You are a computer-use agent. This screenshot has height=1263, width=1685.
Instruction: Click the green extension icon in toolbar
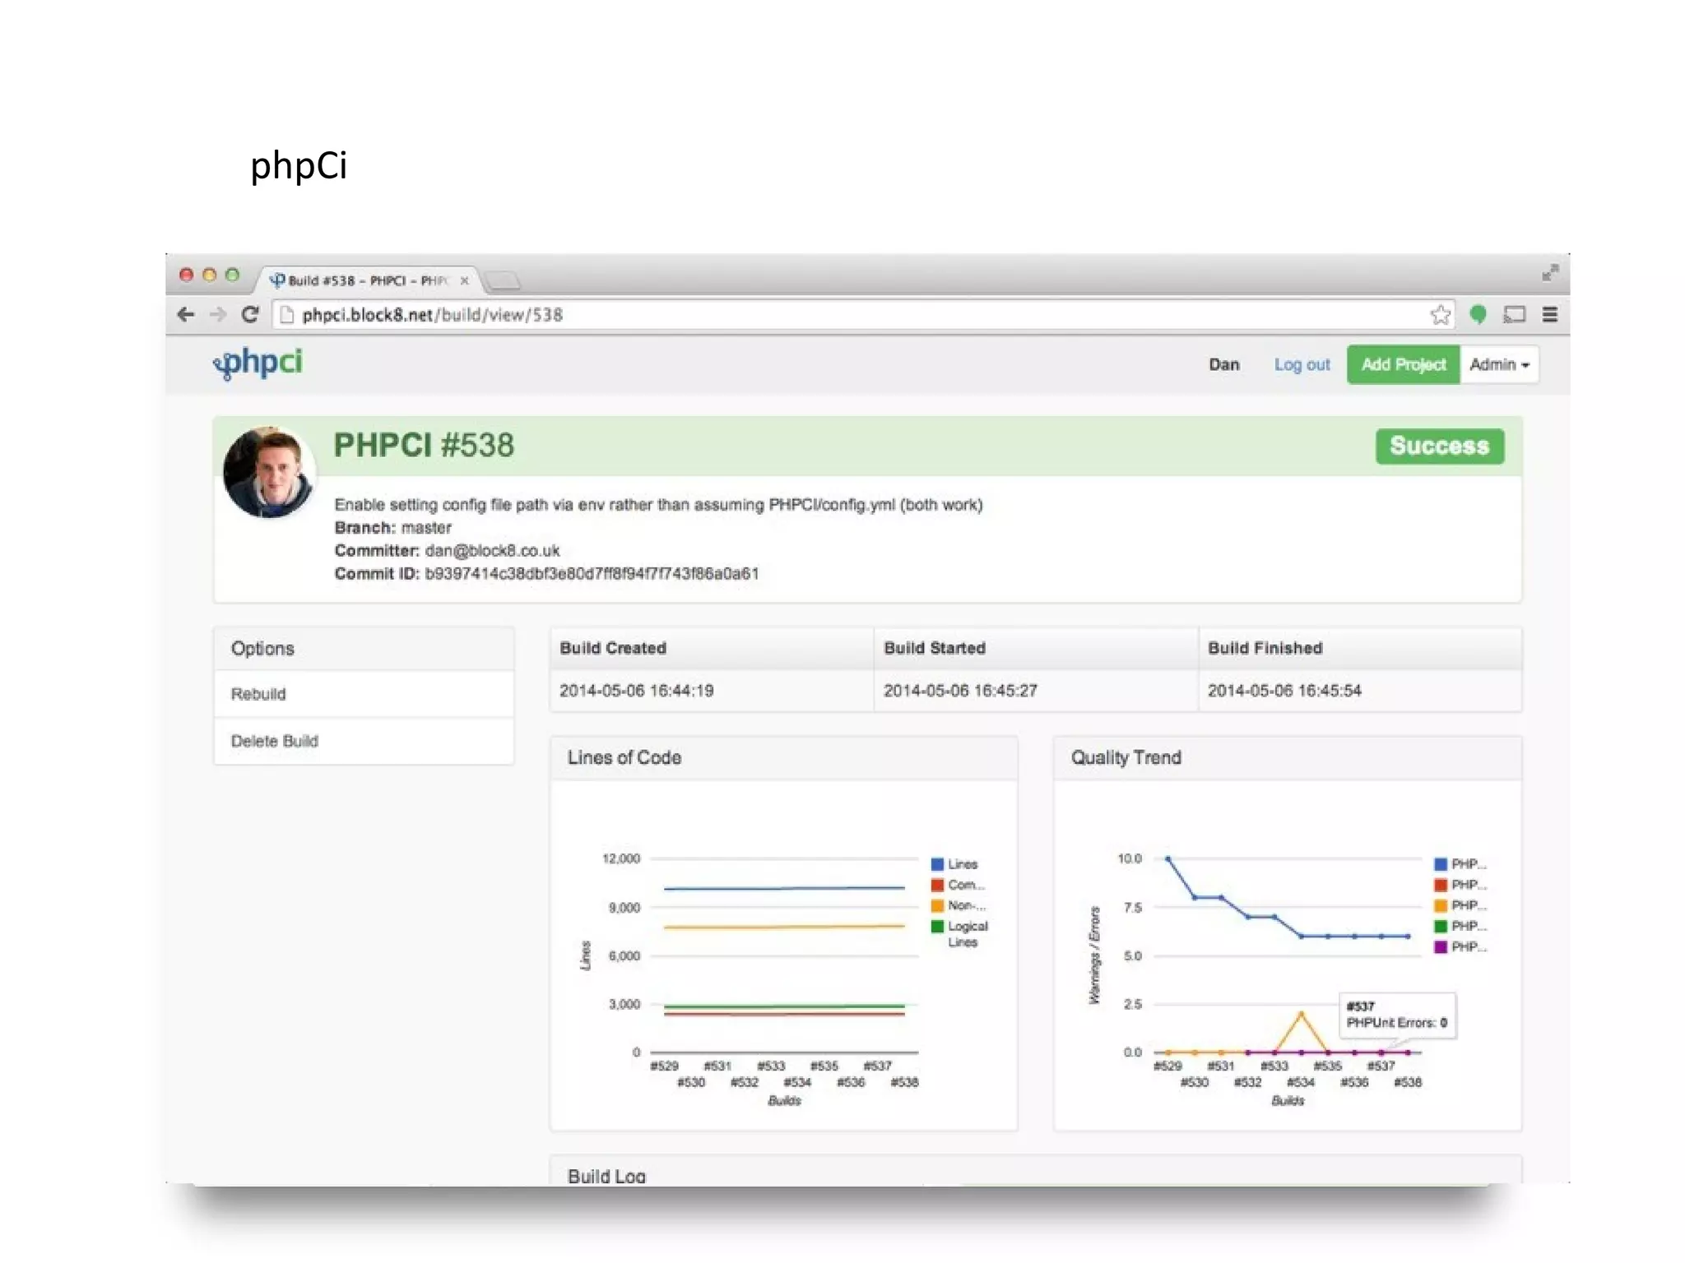1478,314
